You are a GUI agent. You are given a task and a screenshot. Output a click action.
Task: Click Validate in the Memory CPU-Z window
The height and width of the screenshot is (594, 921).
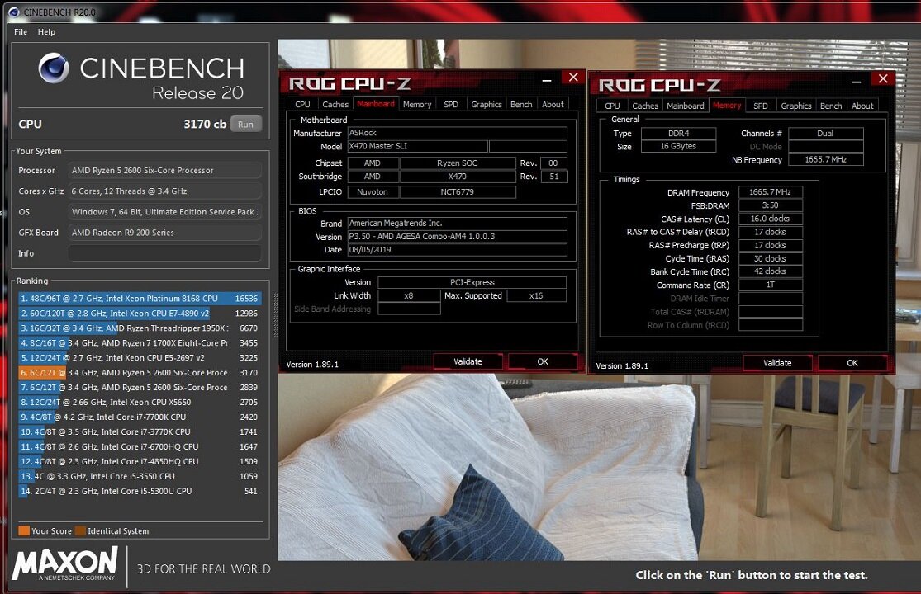click(777, 363)
